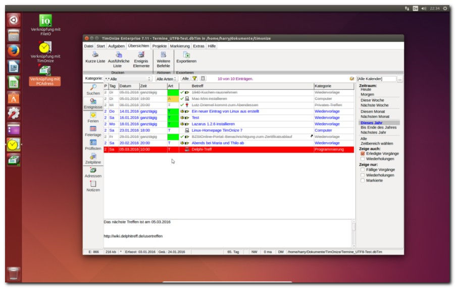Open the Markierung tab

pos(180,46)
